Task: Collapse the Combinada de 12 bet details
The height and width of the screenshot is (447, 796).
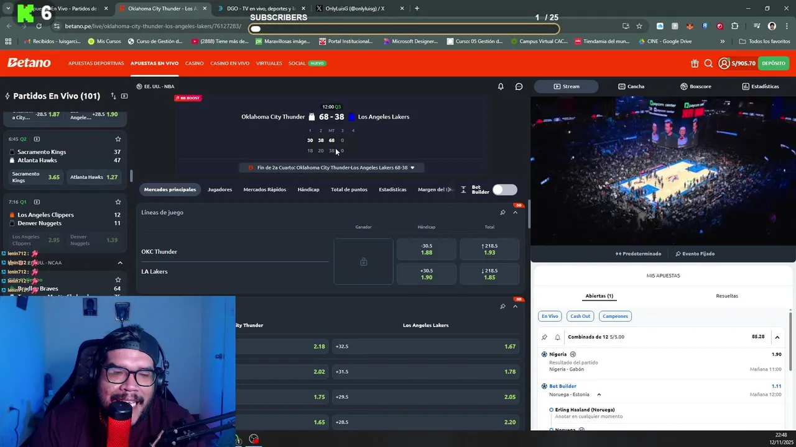Action: (777, 337)
